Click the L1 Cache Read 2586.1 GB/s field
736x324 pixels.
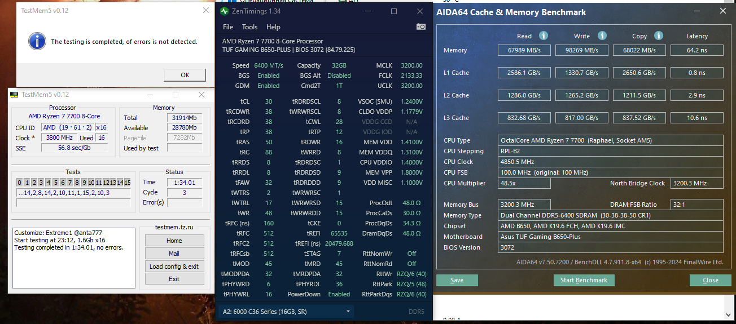tap(524, 73)
